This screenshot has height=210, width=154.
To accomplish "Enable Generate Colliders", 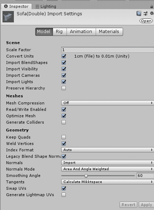I will pyautogui.click(x=64, y=122).
